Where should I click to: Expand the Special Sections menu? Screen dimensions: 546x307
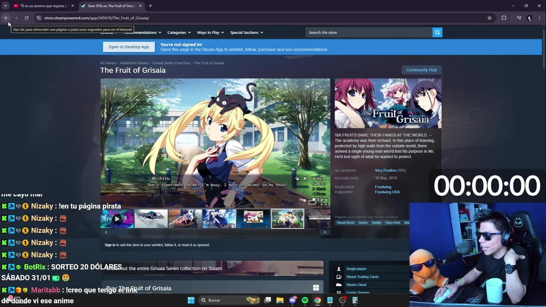click(247, 32)
